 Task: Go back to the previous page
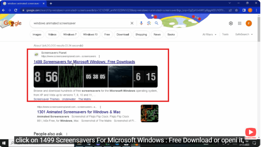[x=3, y=10]
